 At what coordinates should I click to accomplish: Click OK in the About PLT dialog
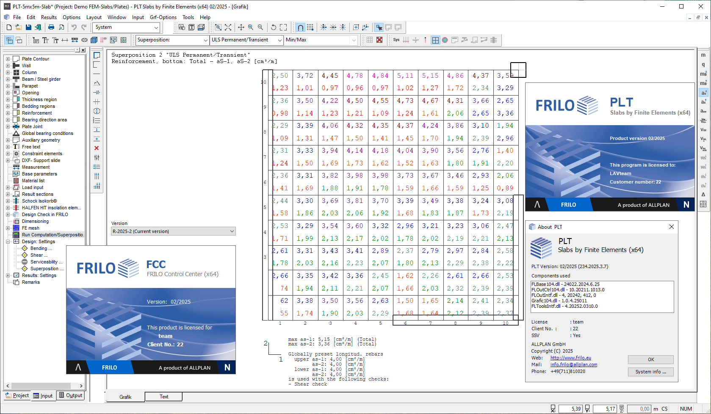[x=651, y=359]
